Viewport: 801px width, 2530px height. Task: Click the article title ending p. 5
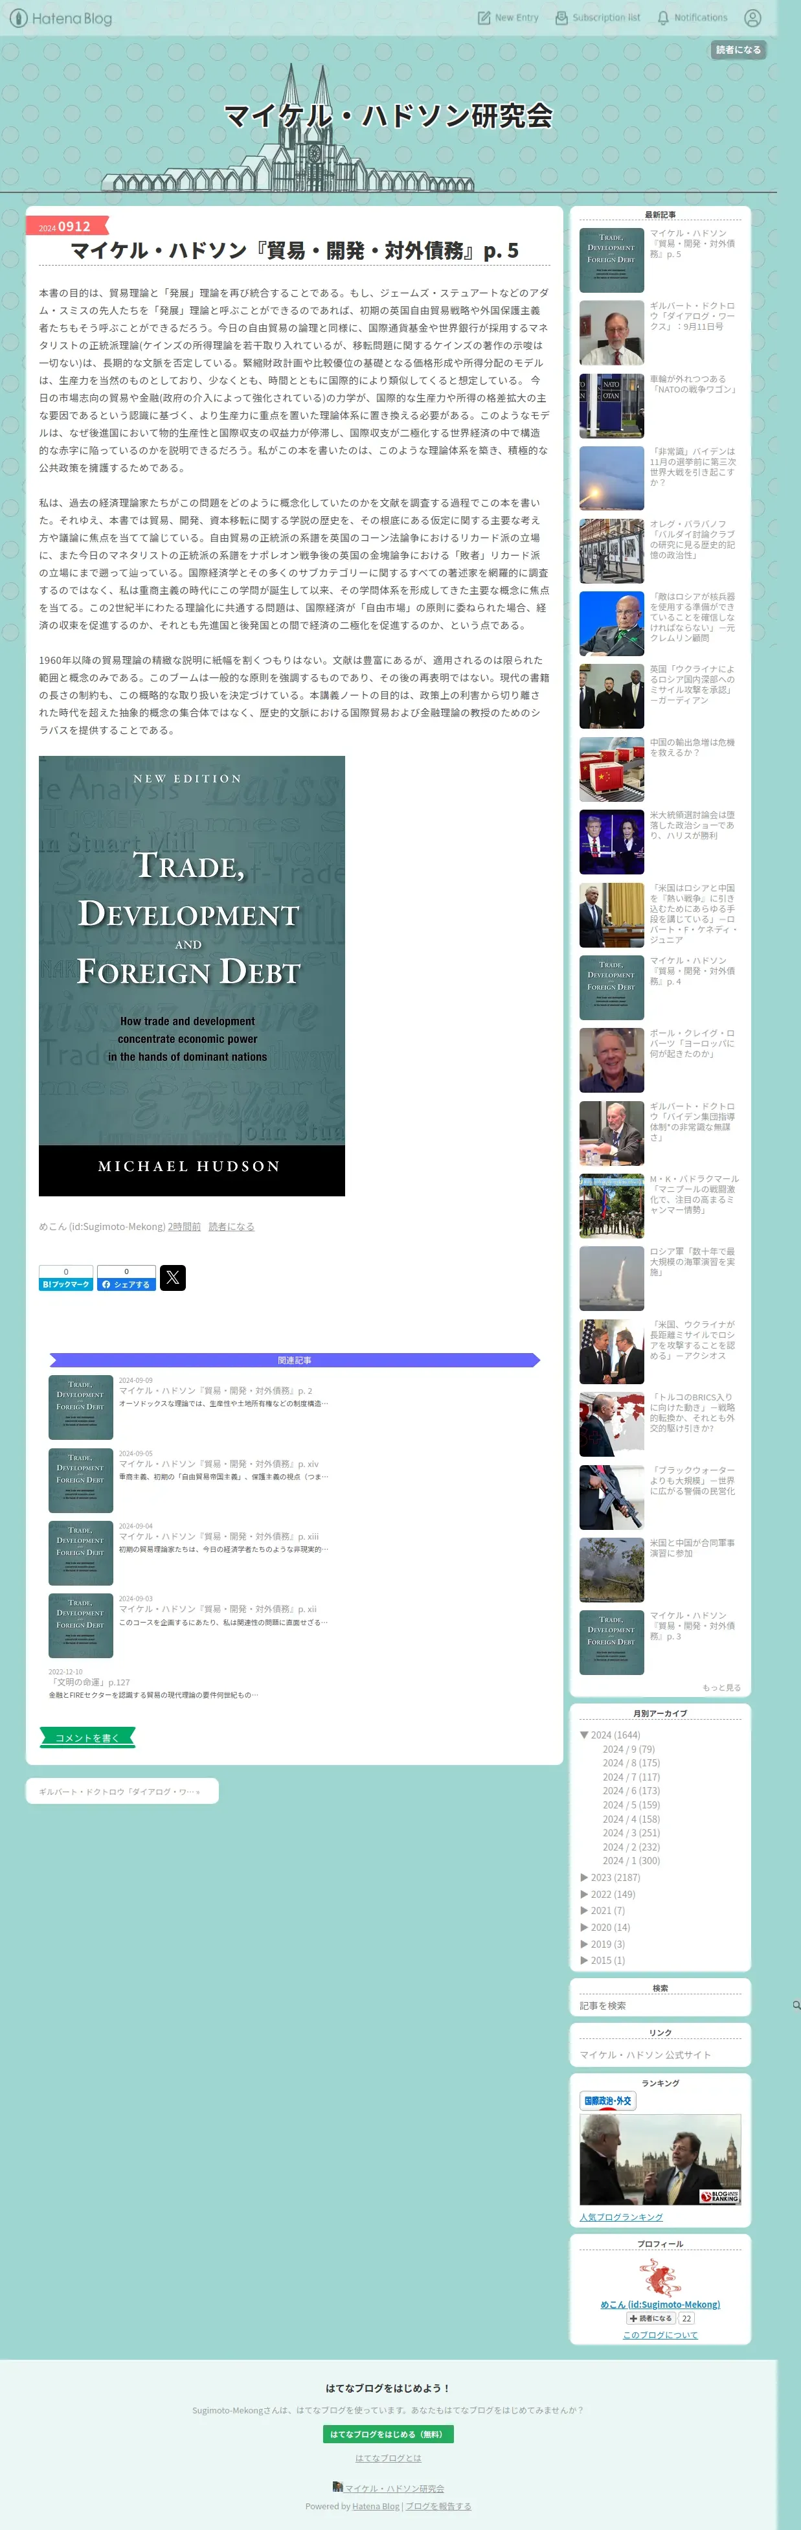coord(295,251)
